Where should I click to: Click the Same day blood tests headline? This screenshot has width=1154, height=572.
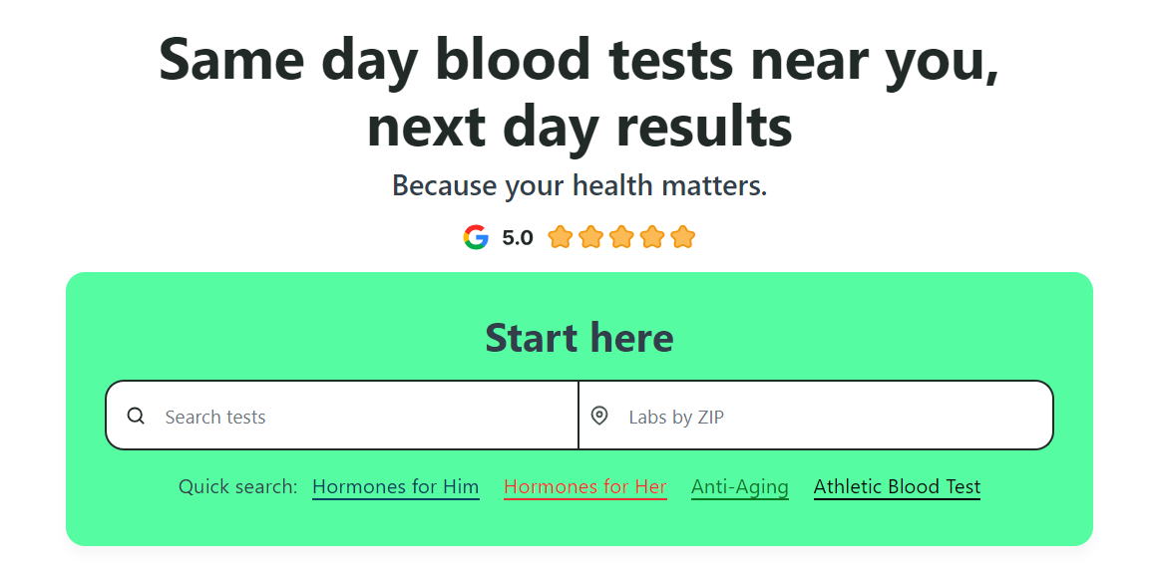[578, 60]
